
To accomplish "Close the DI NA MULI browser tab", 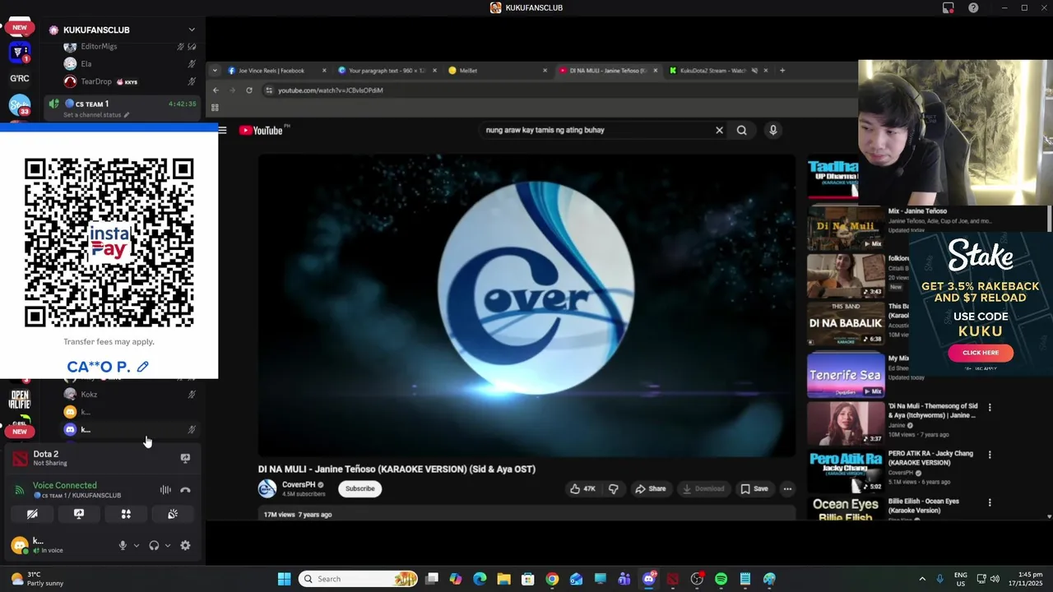I will tap(656, 71).
